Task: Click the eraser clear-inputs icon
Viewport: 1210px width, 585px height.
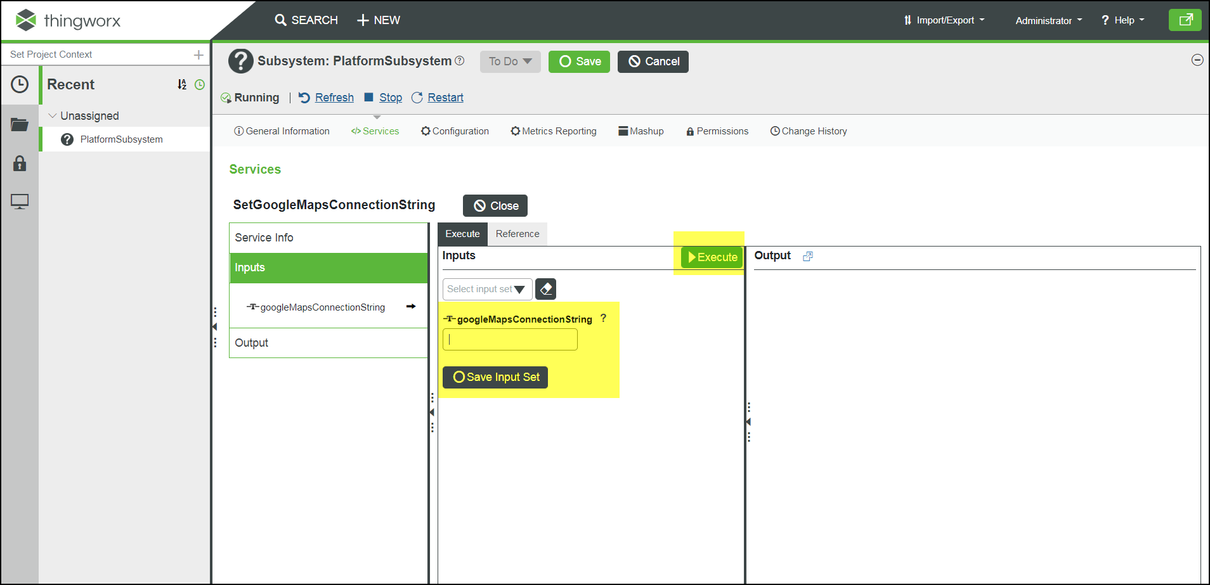Action: (x=545, y=289)
